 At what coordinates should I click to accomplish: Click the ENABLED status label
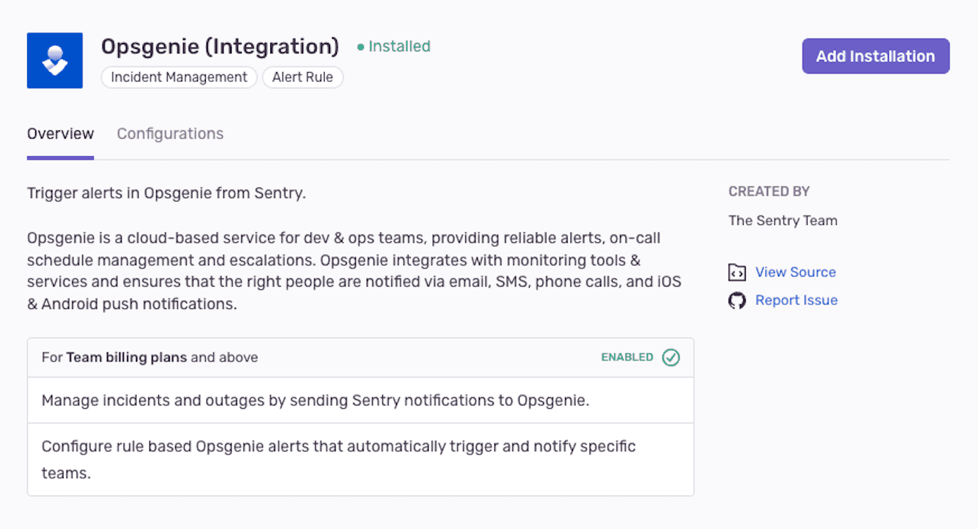coord(627,357)
